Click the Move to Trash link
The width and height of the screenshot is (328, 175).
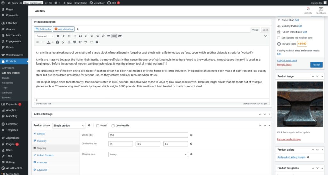[284, 65]
